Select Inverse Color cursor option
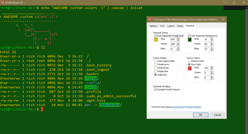The width and height of the screenshot is (248, 134). [189, 61]
